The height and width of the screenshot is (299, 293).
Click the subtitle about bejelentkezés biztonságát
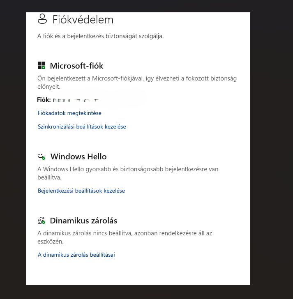point(101,36)
